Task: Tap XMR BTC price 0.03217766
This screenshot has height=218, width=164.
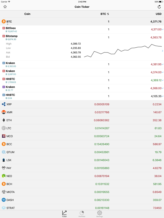Action: point(102,112)
